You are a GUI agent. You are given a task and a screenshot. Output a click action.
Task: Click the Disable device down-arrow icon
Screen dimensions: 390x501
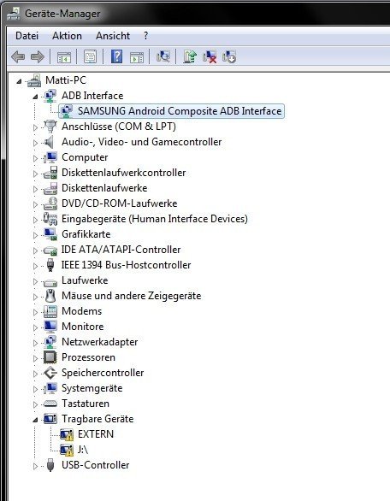pyautogui.click(x=229, y=57)
